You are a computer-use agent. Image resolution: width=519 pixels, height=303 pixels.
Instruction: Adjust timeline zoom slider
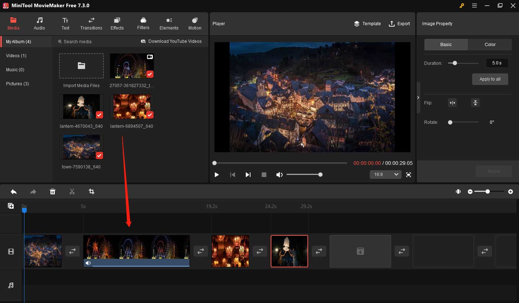tap(489, 192)
